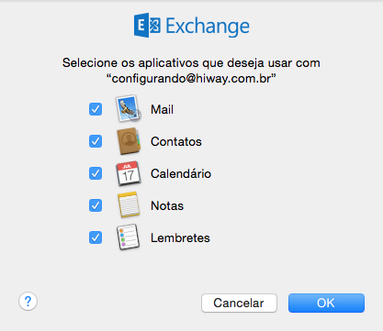Click the Mail text label

(162, 109)
